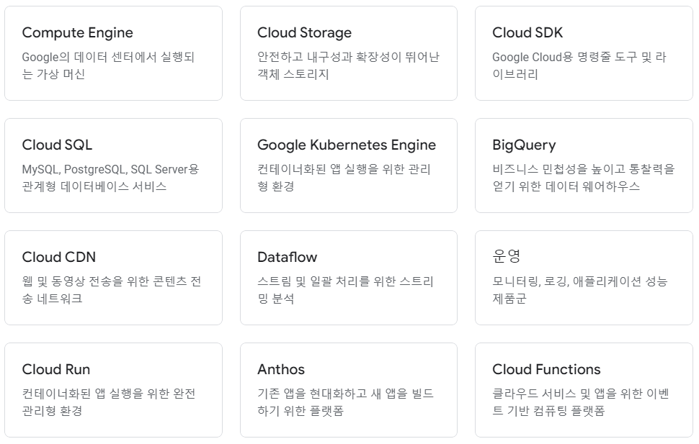Click description '컨테이너화된 앱 실행을 위한 완전 관리형 환경'
The image size is (699, 444).
point(109,402)
